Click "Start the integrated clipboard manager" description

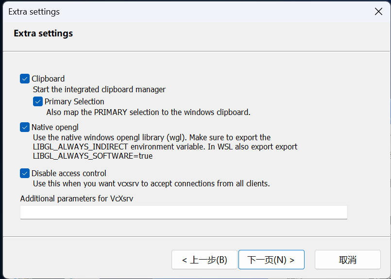(x=99, y=89)
